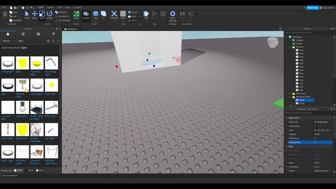Collapse the Appearance properties section
This screenshot has width=336, height=189.
point(286,118)
